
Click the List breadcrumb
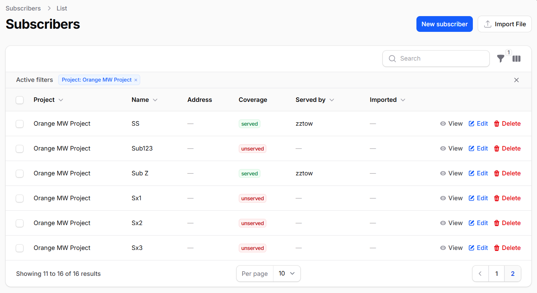pos(62,8)
